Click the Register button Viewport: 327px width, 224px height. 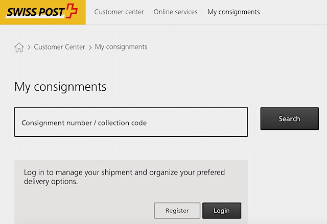click(x=177, y=211)
